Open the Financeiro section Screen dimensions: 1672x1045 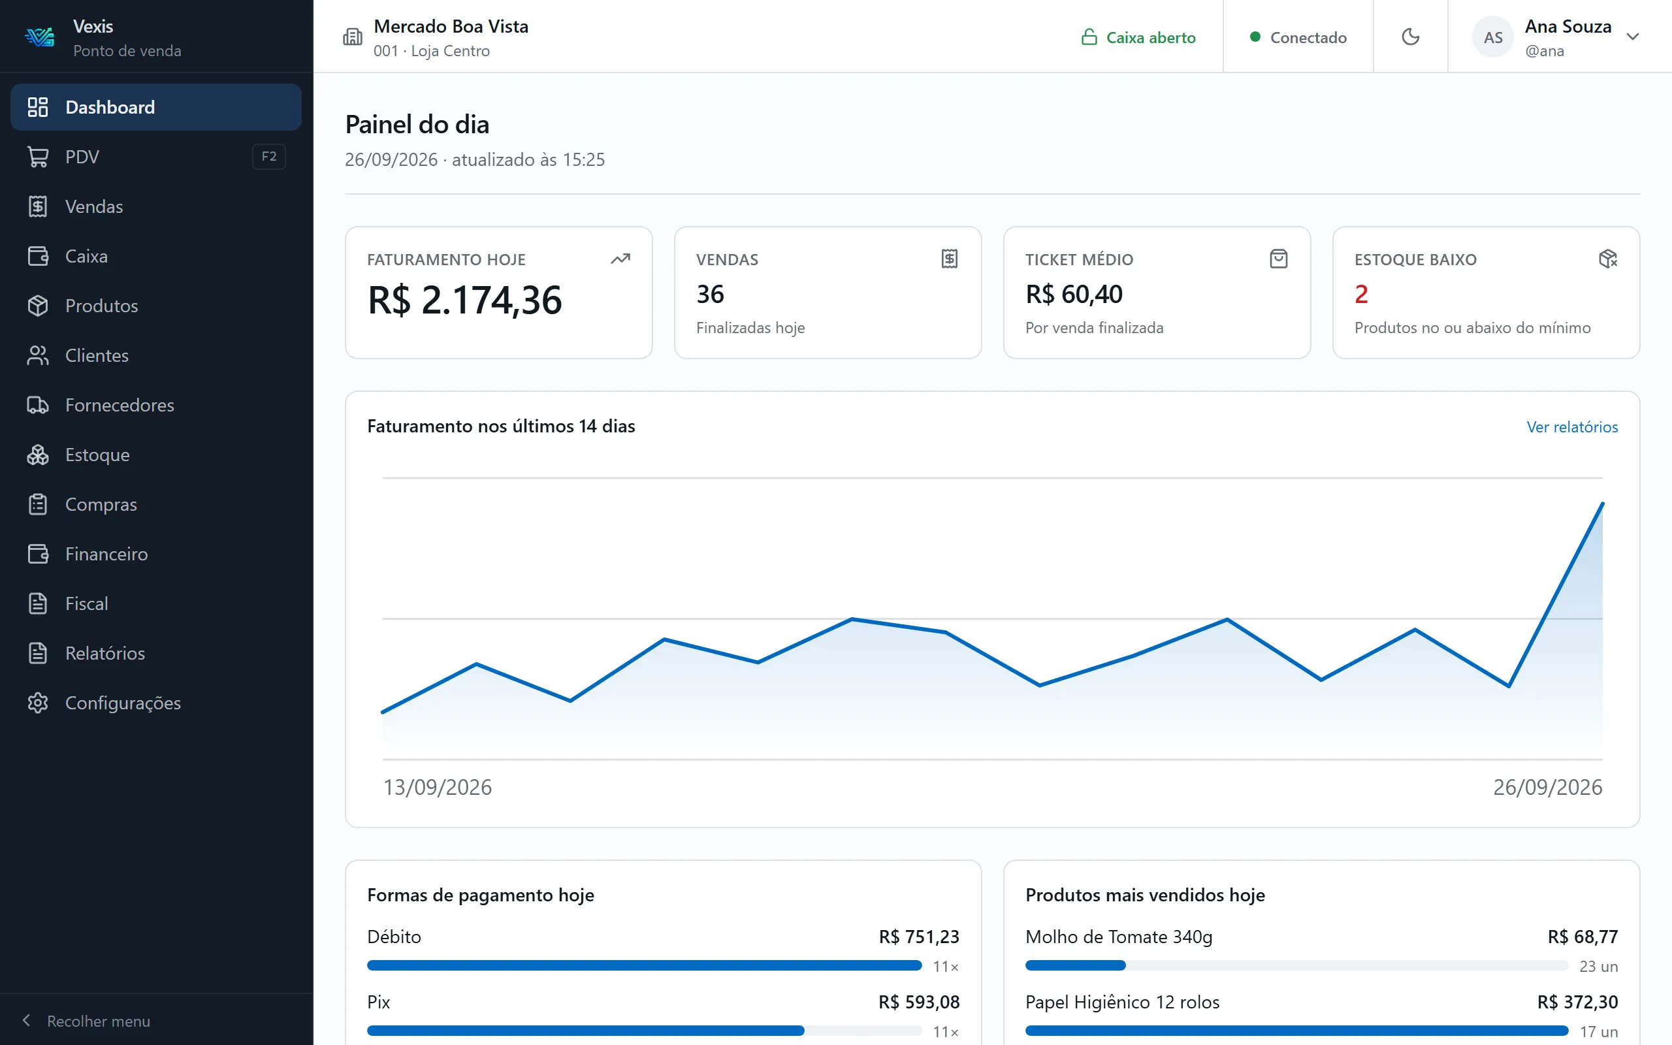pyautogui.click(x=156, y=555)
